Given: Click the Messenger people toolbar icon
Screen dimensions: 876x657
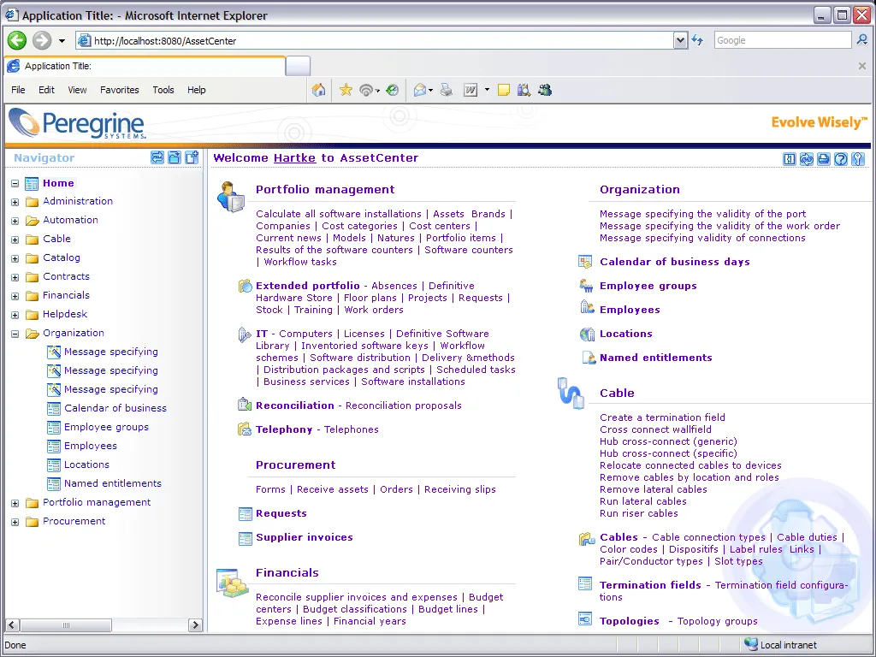Looking at the screenshot, I should (545, 90).
